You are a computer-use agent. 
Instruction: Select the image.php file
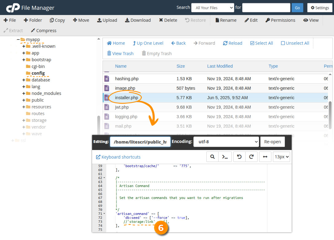click(x=215, y=88)
